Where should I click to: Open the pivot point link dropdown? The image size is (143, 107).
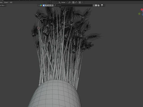[70, 2]
